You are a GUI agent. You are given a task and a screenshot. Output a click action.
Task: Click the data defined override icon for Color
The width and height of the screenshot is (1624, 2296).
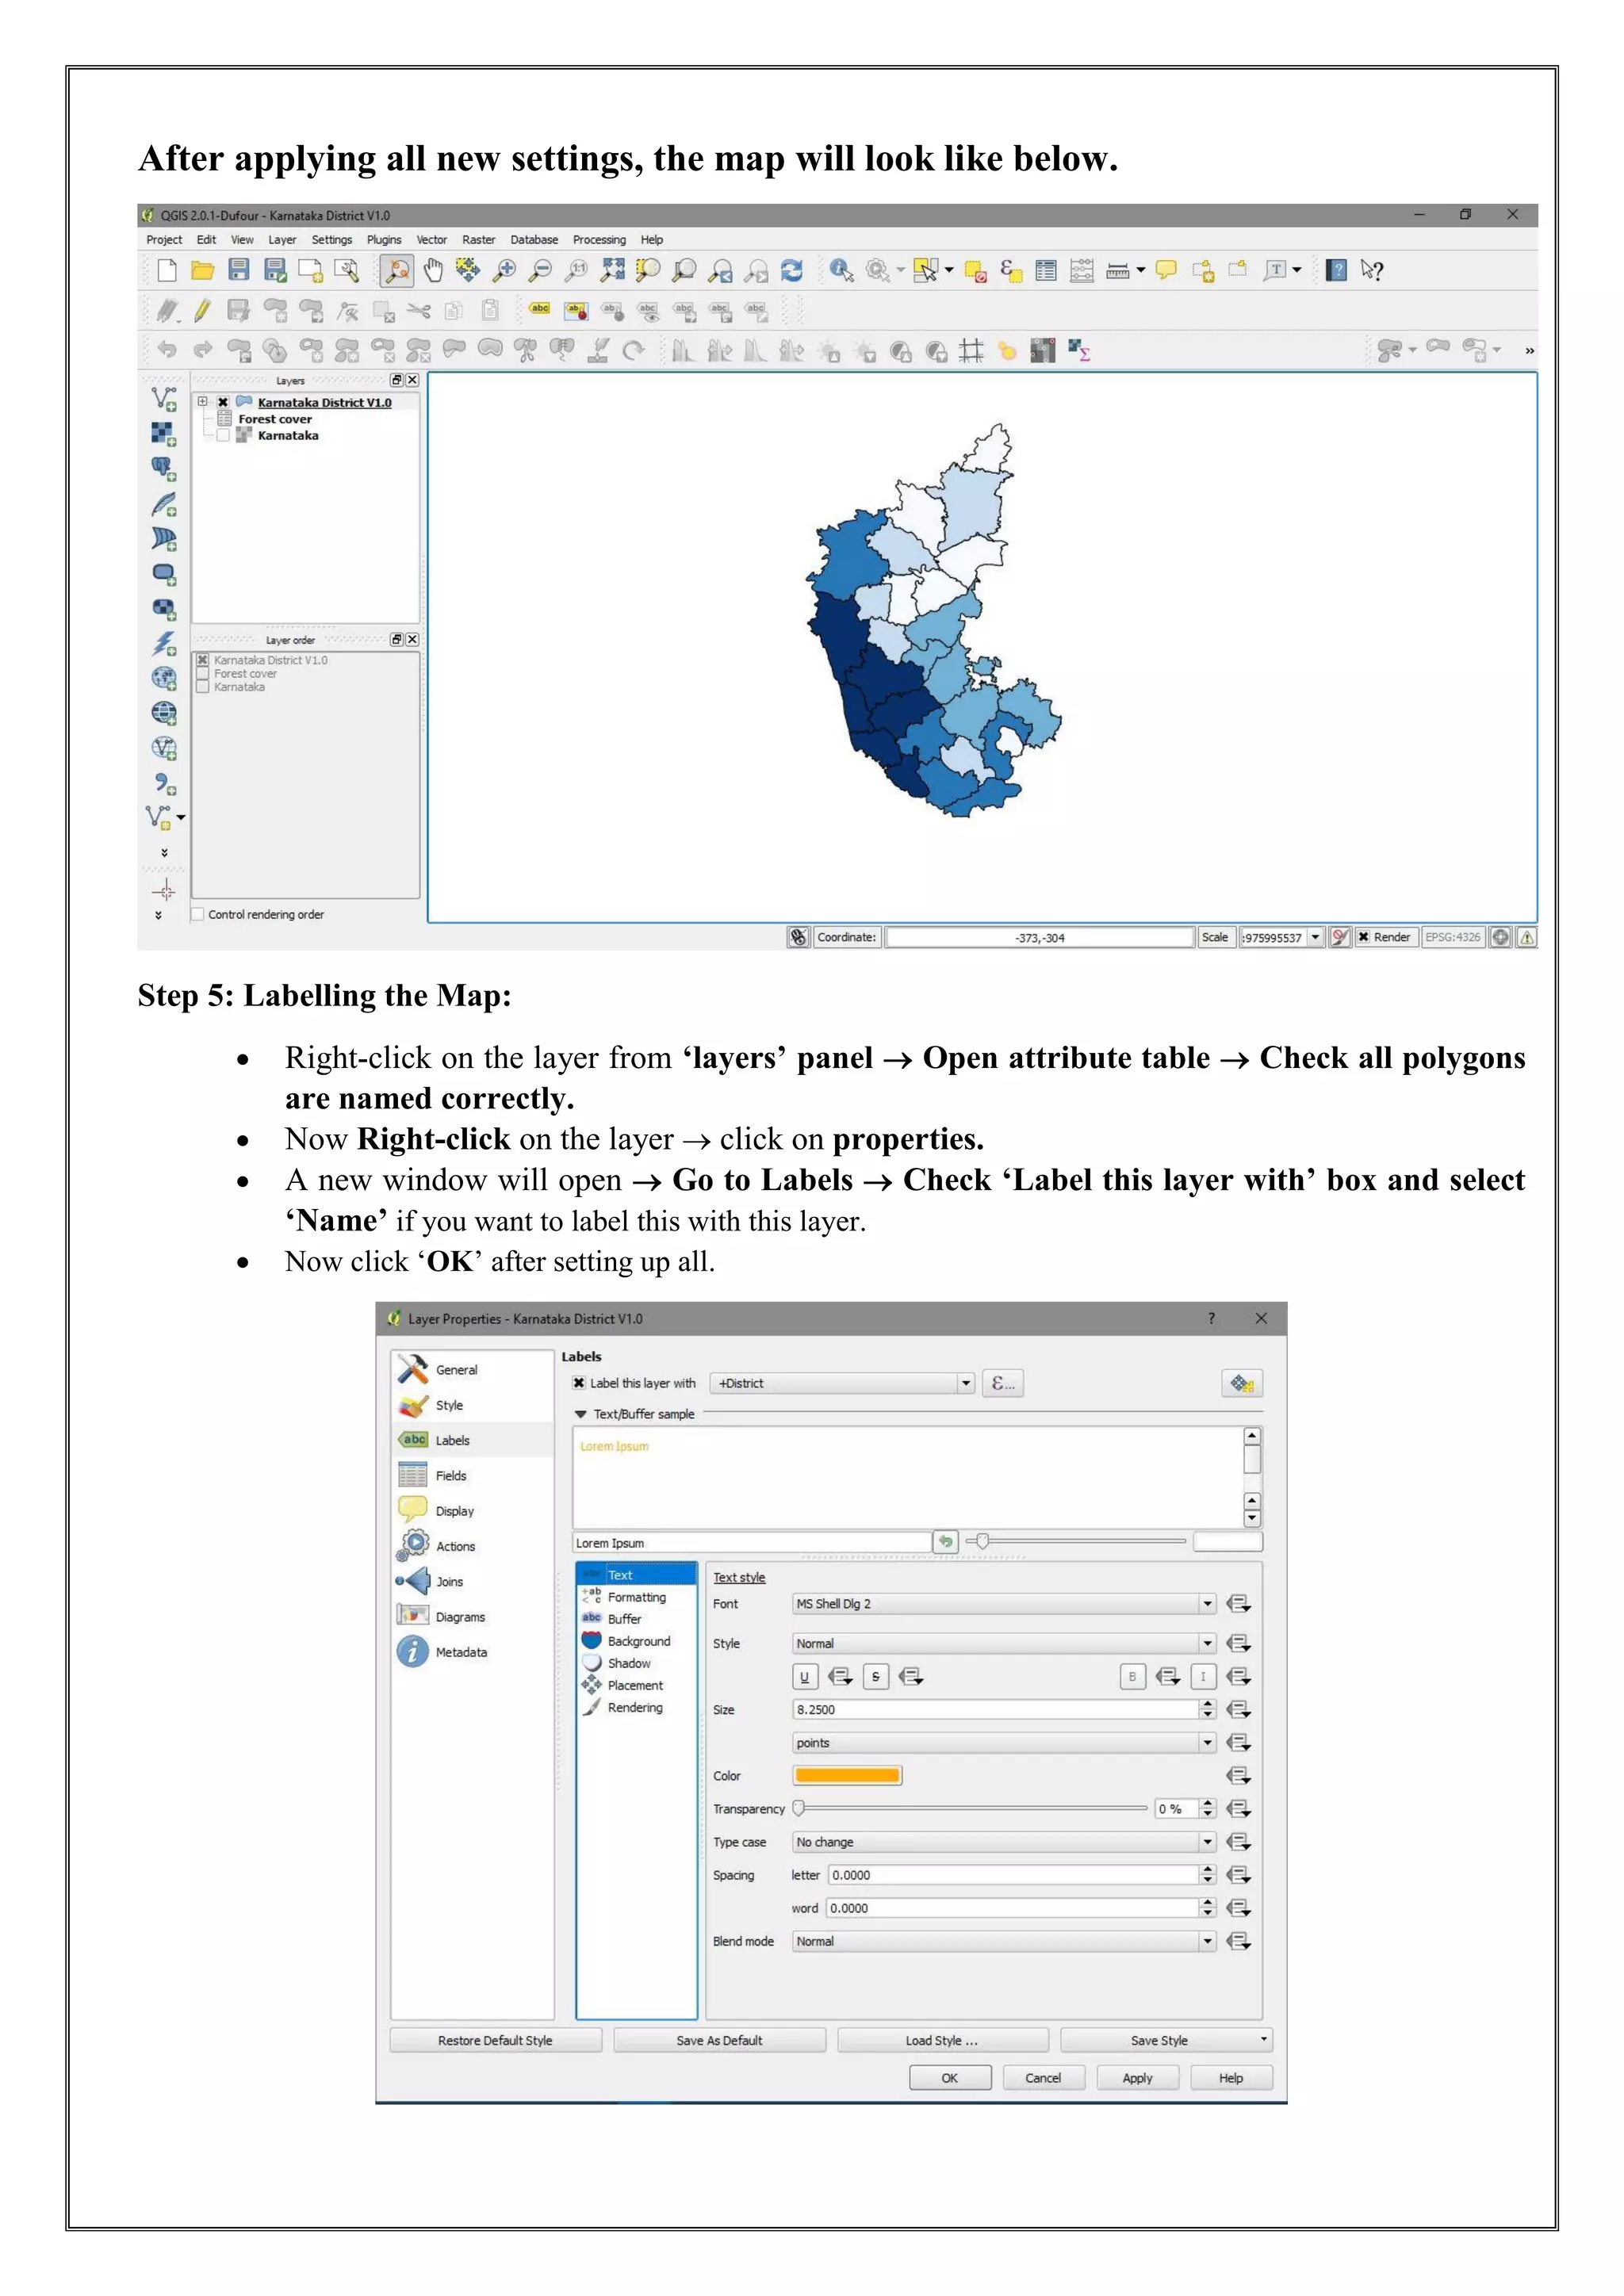click(1239, 1776)
